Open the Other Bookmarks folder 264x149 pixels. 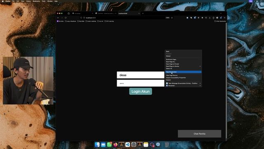(x=220, y=21)
